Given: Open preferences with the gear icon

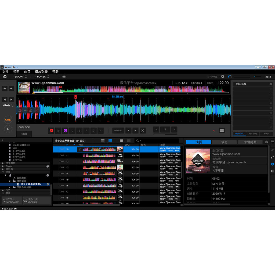Looking at the screenshot, I should (x=223, y=77).
